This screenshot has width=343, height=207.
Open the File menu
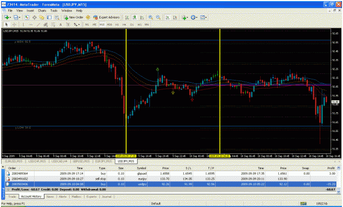point(10,10)
